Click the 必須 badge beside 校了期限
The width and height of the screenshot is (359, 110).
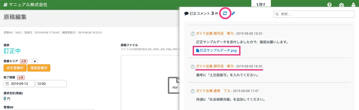click(20, 78)
